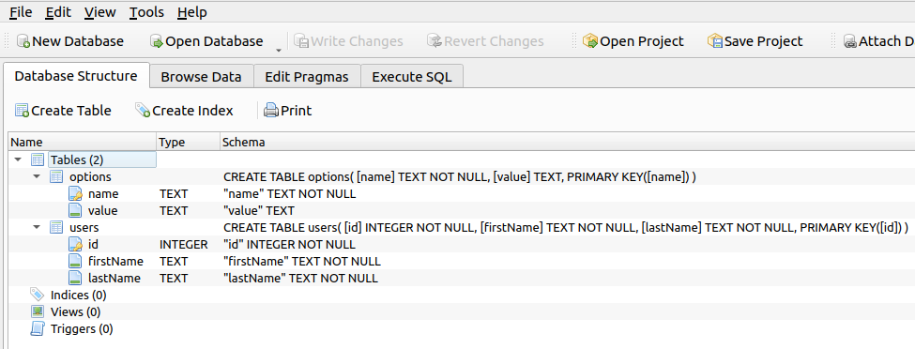Select the Triggers (0) item
915x349 pixels.
[82, 328]
